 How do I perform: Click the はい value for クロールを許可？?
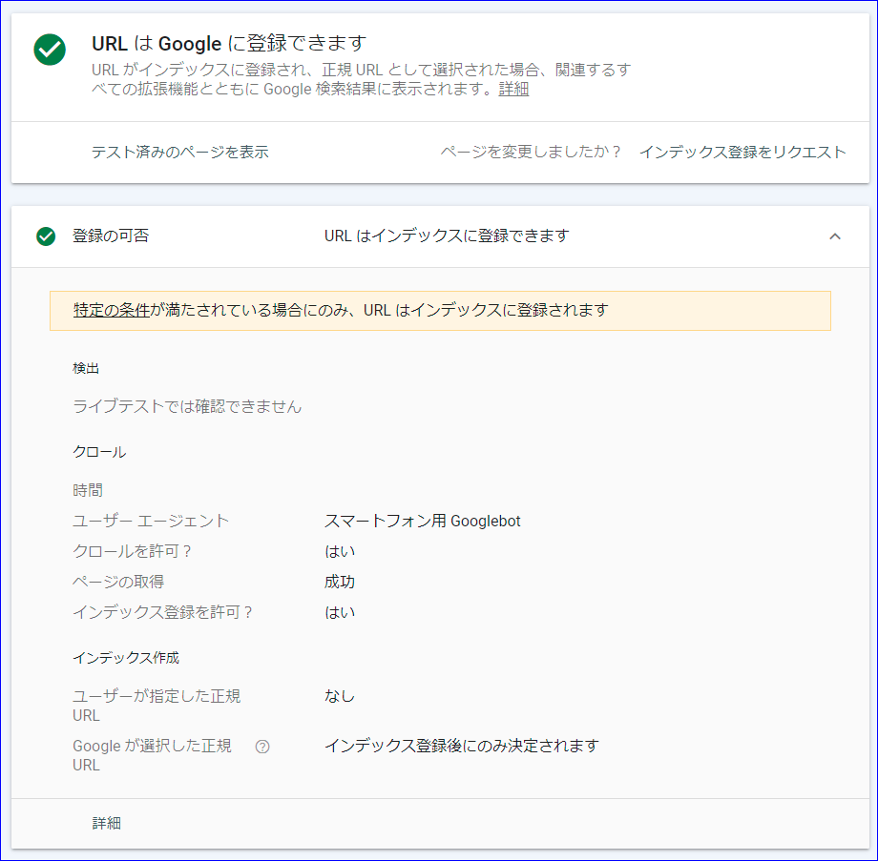click(335, 551)
